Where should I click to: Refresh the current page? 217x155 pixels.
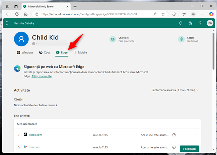click(17, 14)
